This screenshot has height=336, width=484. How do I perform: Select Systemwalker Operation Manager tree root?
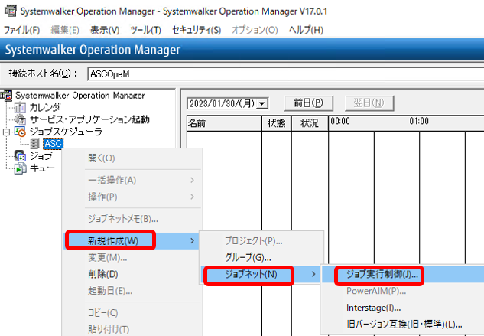[x=80, y=95]
